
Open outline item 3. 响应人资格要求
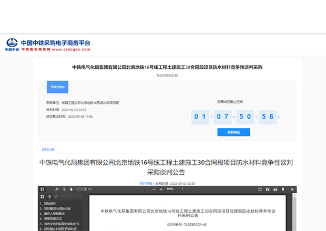click(52, 214)
